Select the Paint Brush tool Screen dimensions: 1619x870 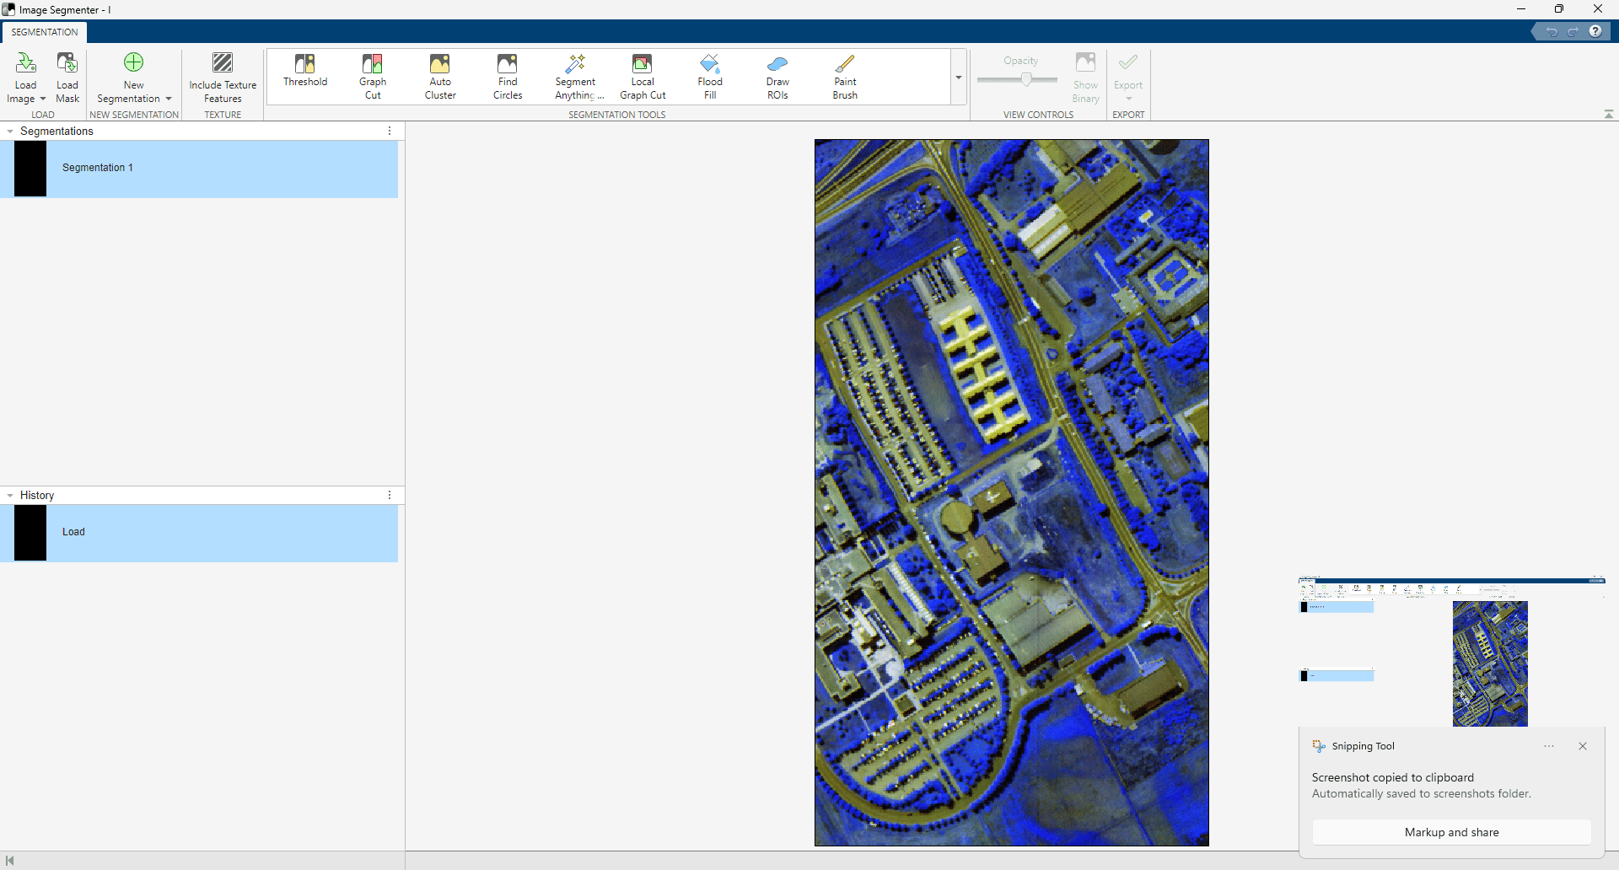point(845,76)
